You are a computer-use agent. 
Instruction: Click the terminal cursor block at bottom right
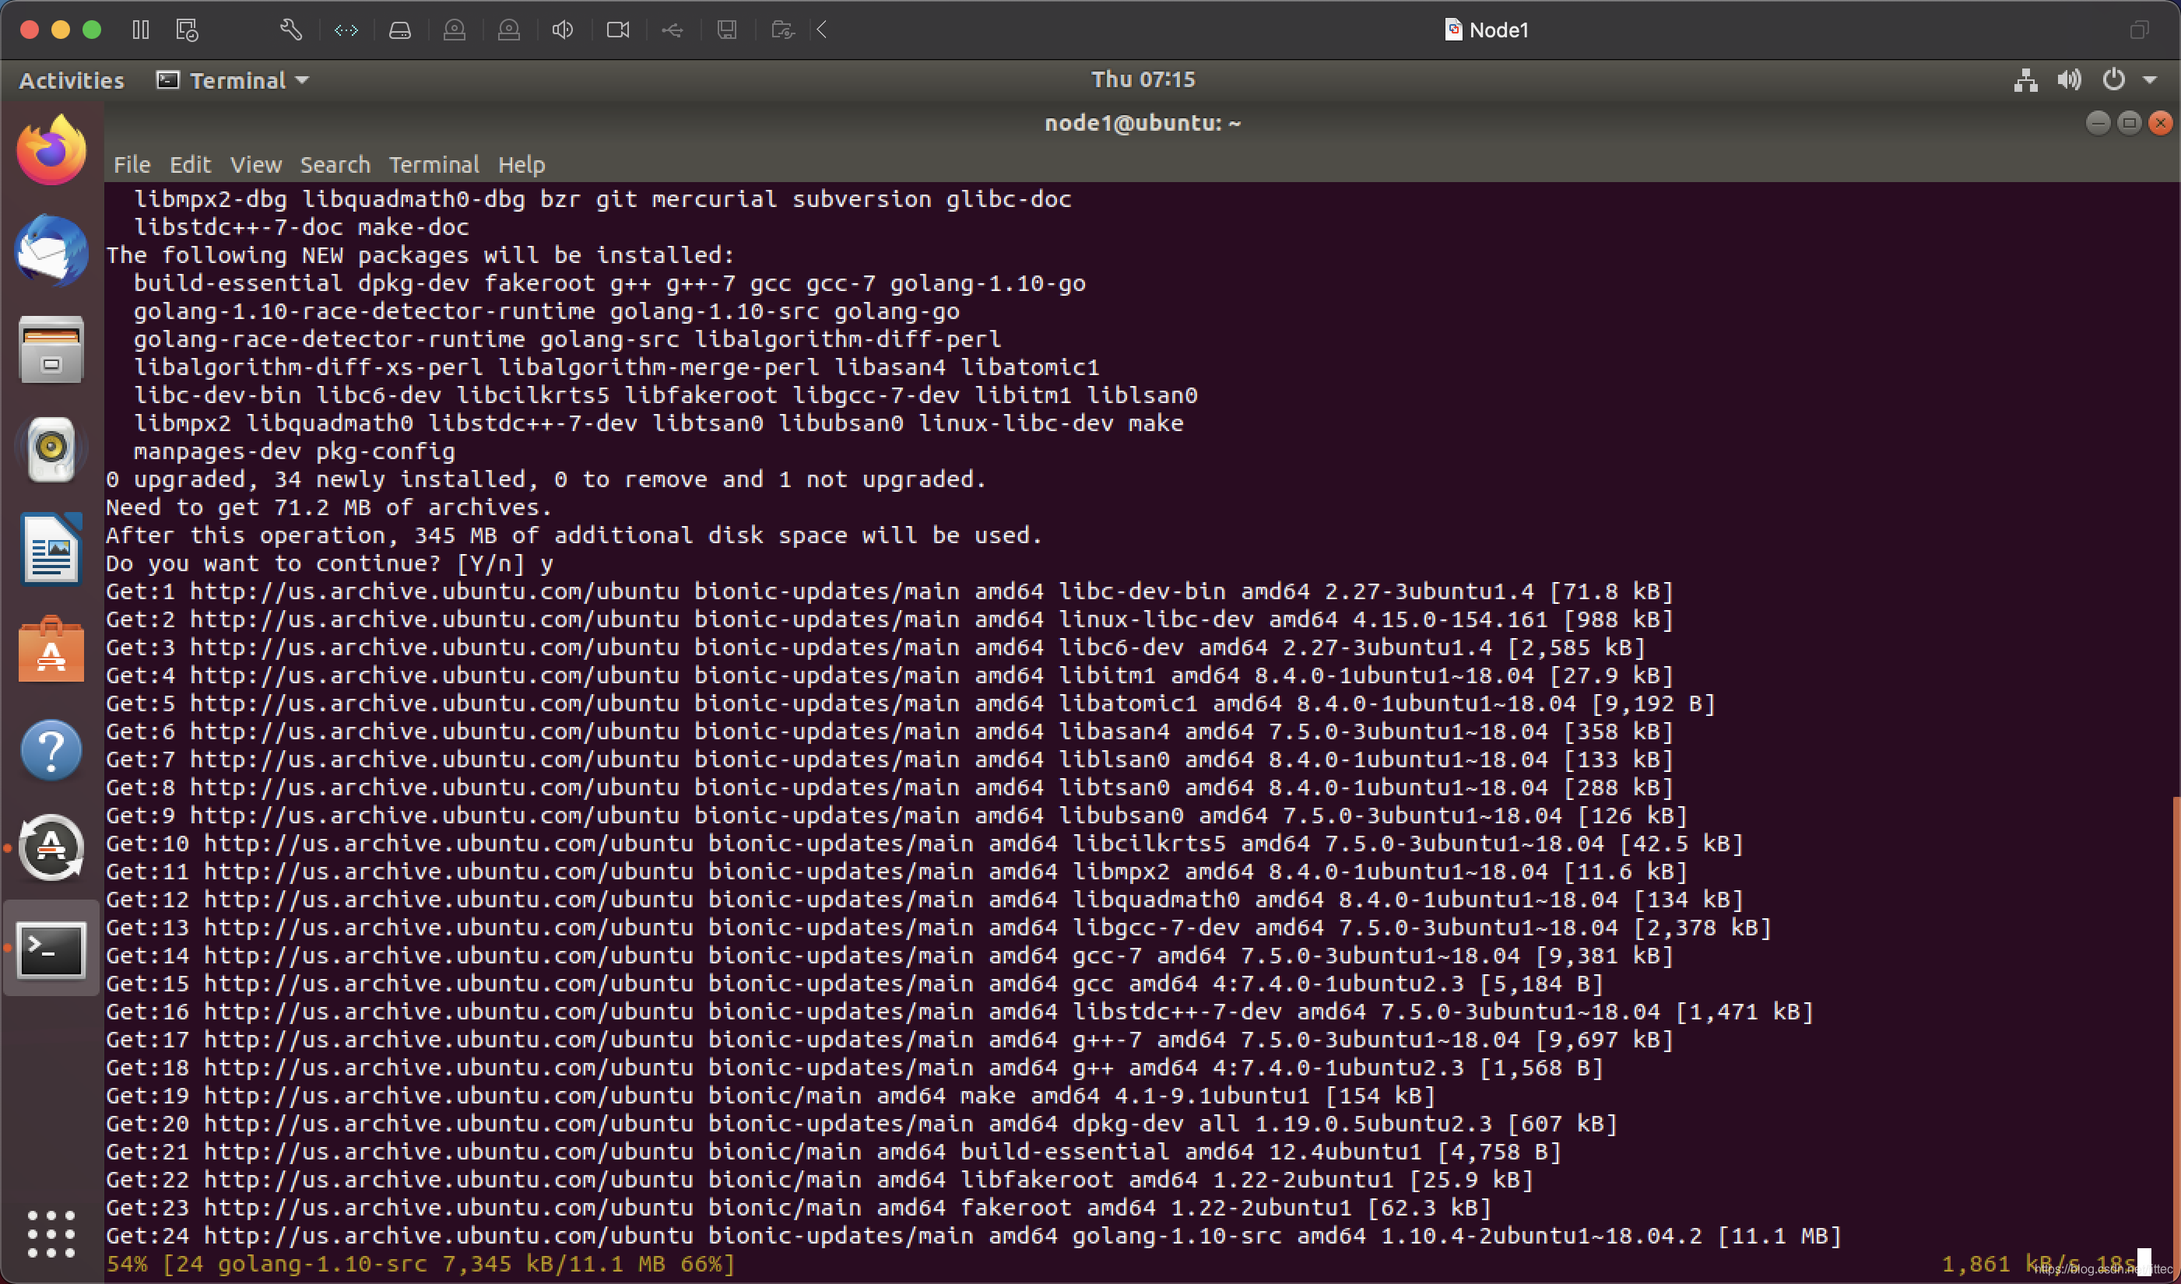[2144, 1262]
